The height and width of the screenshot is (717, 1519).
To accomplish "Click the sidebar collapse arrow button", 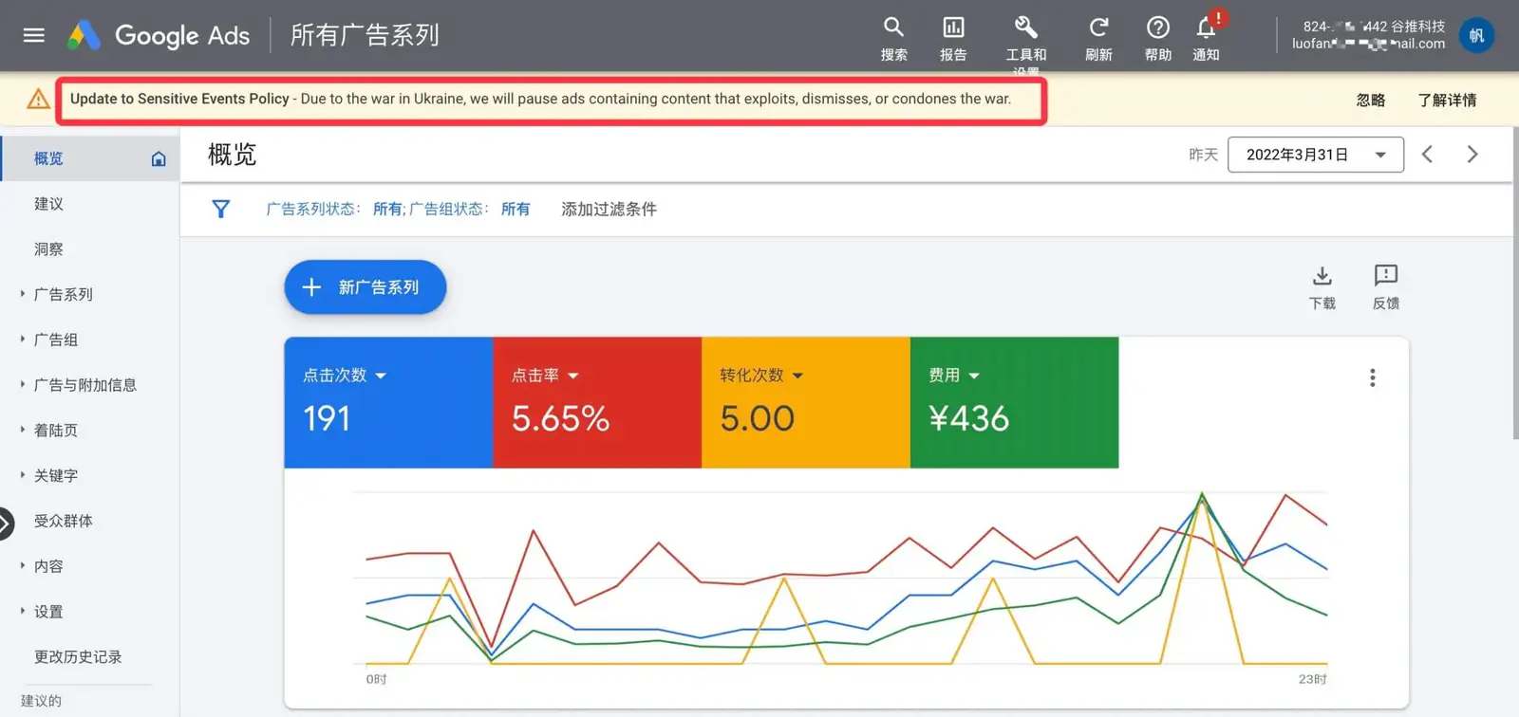I will (x=5, y=524).
